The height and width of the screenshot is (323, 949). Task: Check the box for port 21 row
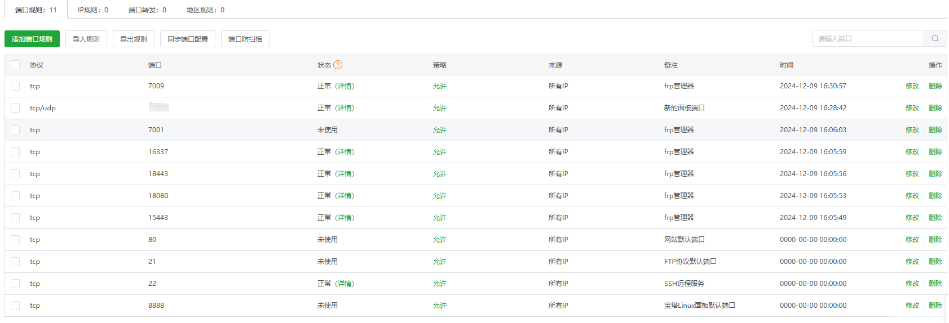pyautogui.click(x=15, y=262)
